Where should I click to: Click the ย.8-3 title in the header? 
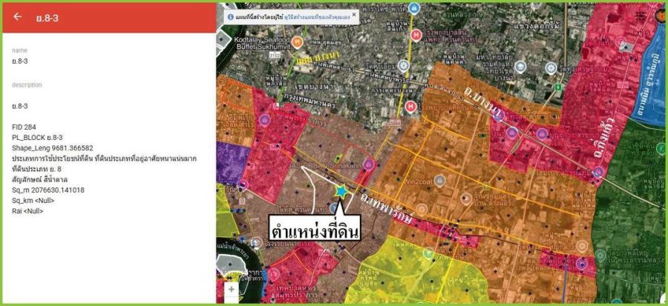pyautogui.click(x=47, y=17)
